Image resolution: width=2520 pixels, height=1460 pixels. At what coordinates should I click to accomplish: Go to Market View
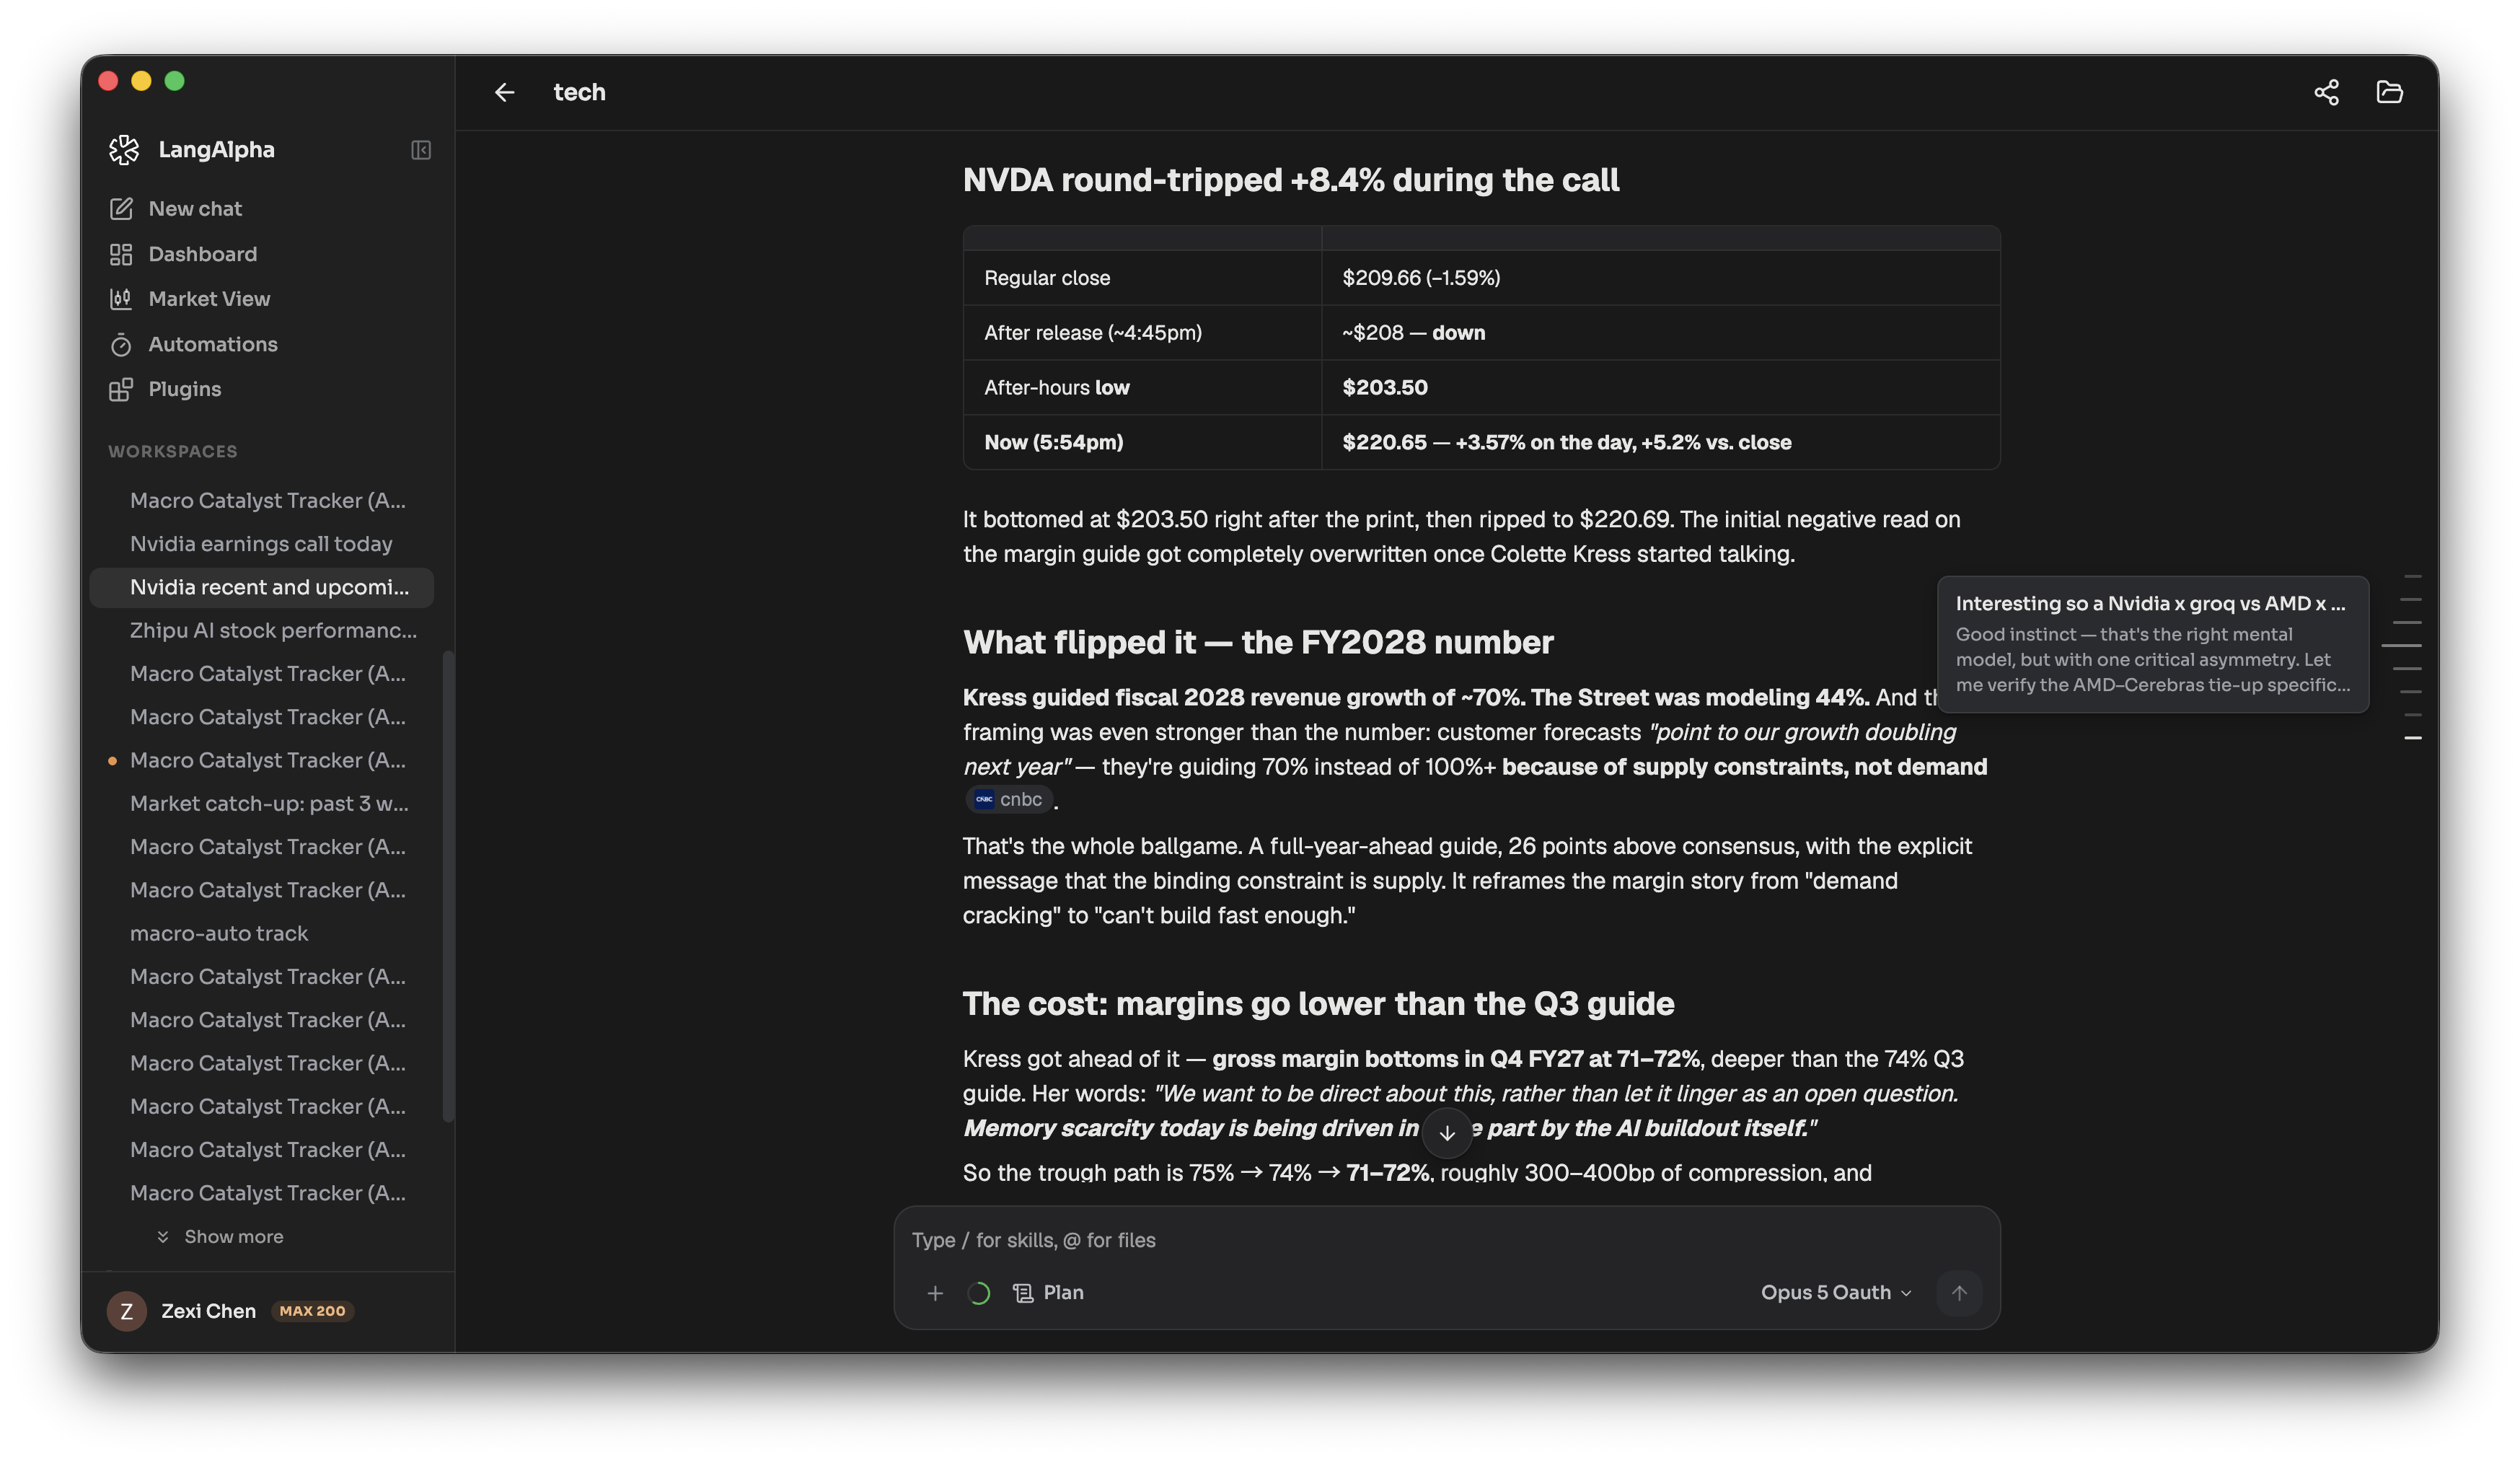(x=190, y=299)
